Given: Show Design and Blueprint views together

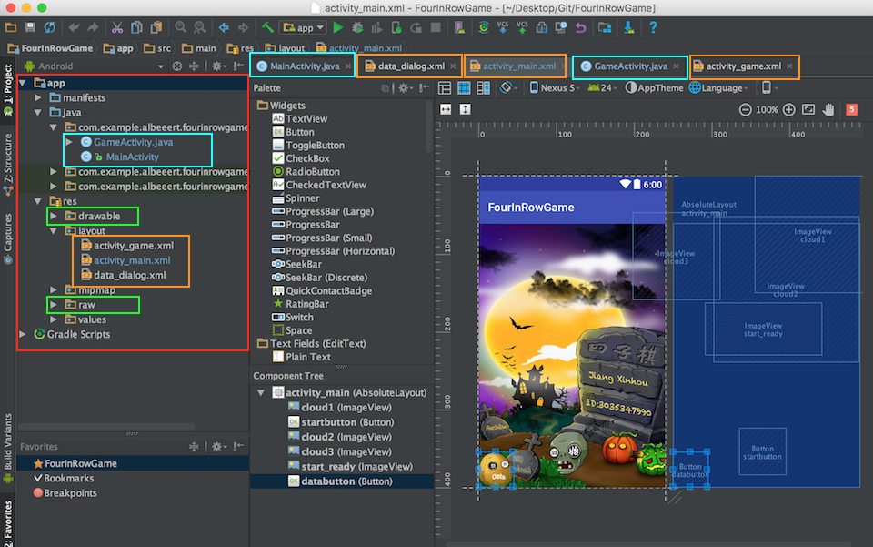Looking at the screenshot, I should 483,88.
